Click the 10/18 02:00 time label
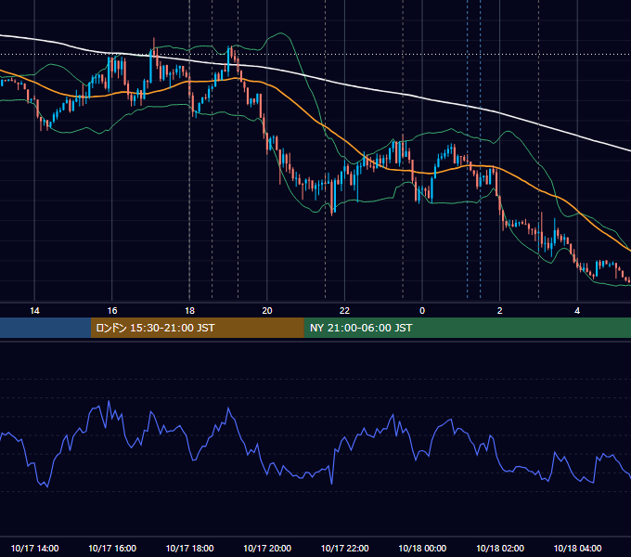This screenshot has height=557, width=631. click(500, 548)
